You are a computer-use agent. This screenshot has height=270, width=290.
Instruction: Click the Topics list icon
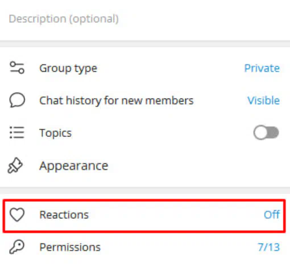coord(17,132)
